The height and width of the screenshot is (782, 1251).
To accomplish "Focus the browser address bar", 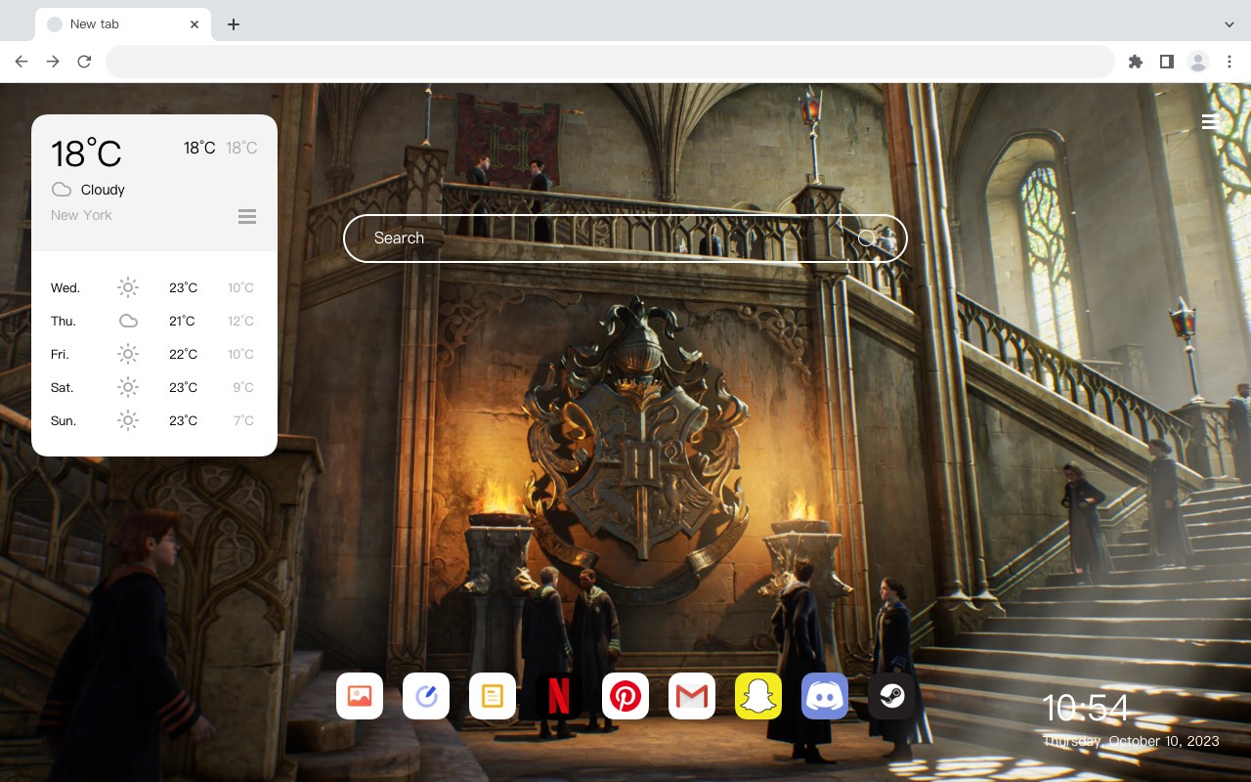I will click(x=610, y=62).
